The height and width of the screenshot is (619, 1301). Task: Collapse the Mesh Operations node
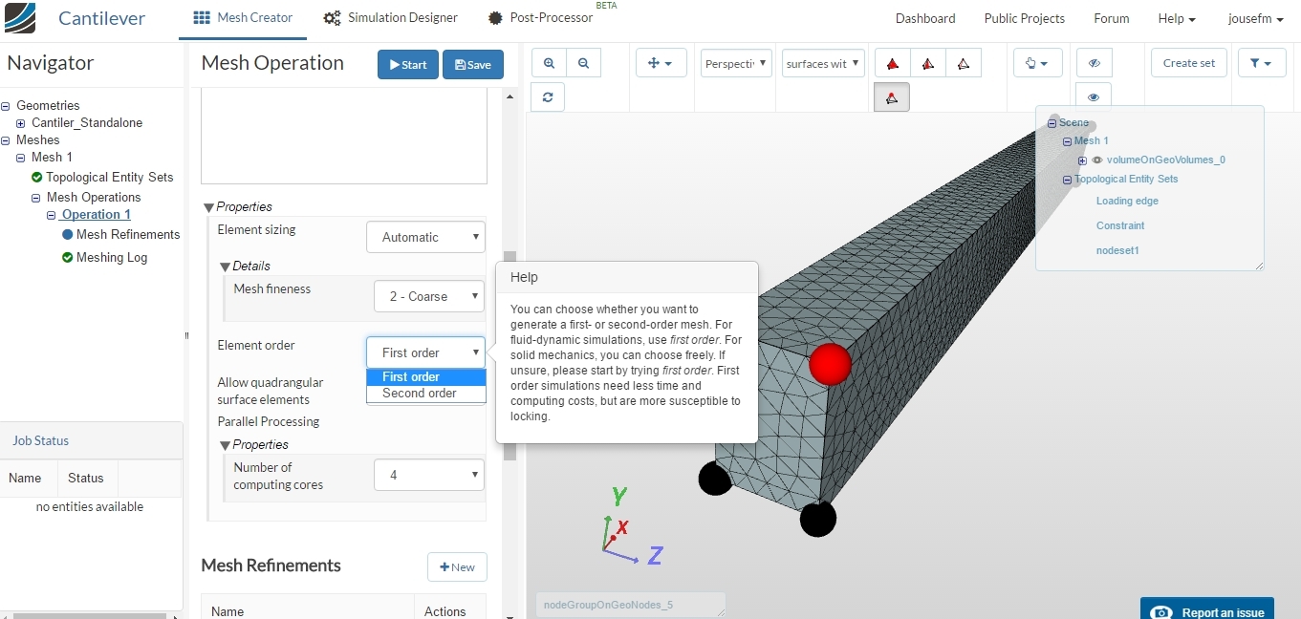(36, 198)
